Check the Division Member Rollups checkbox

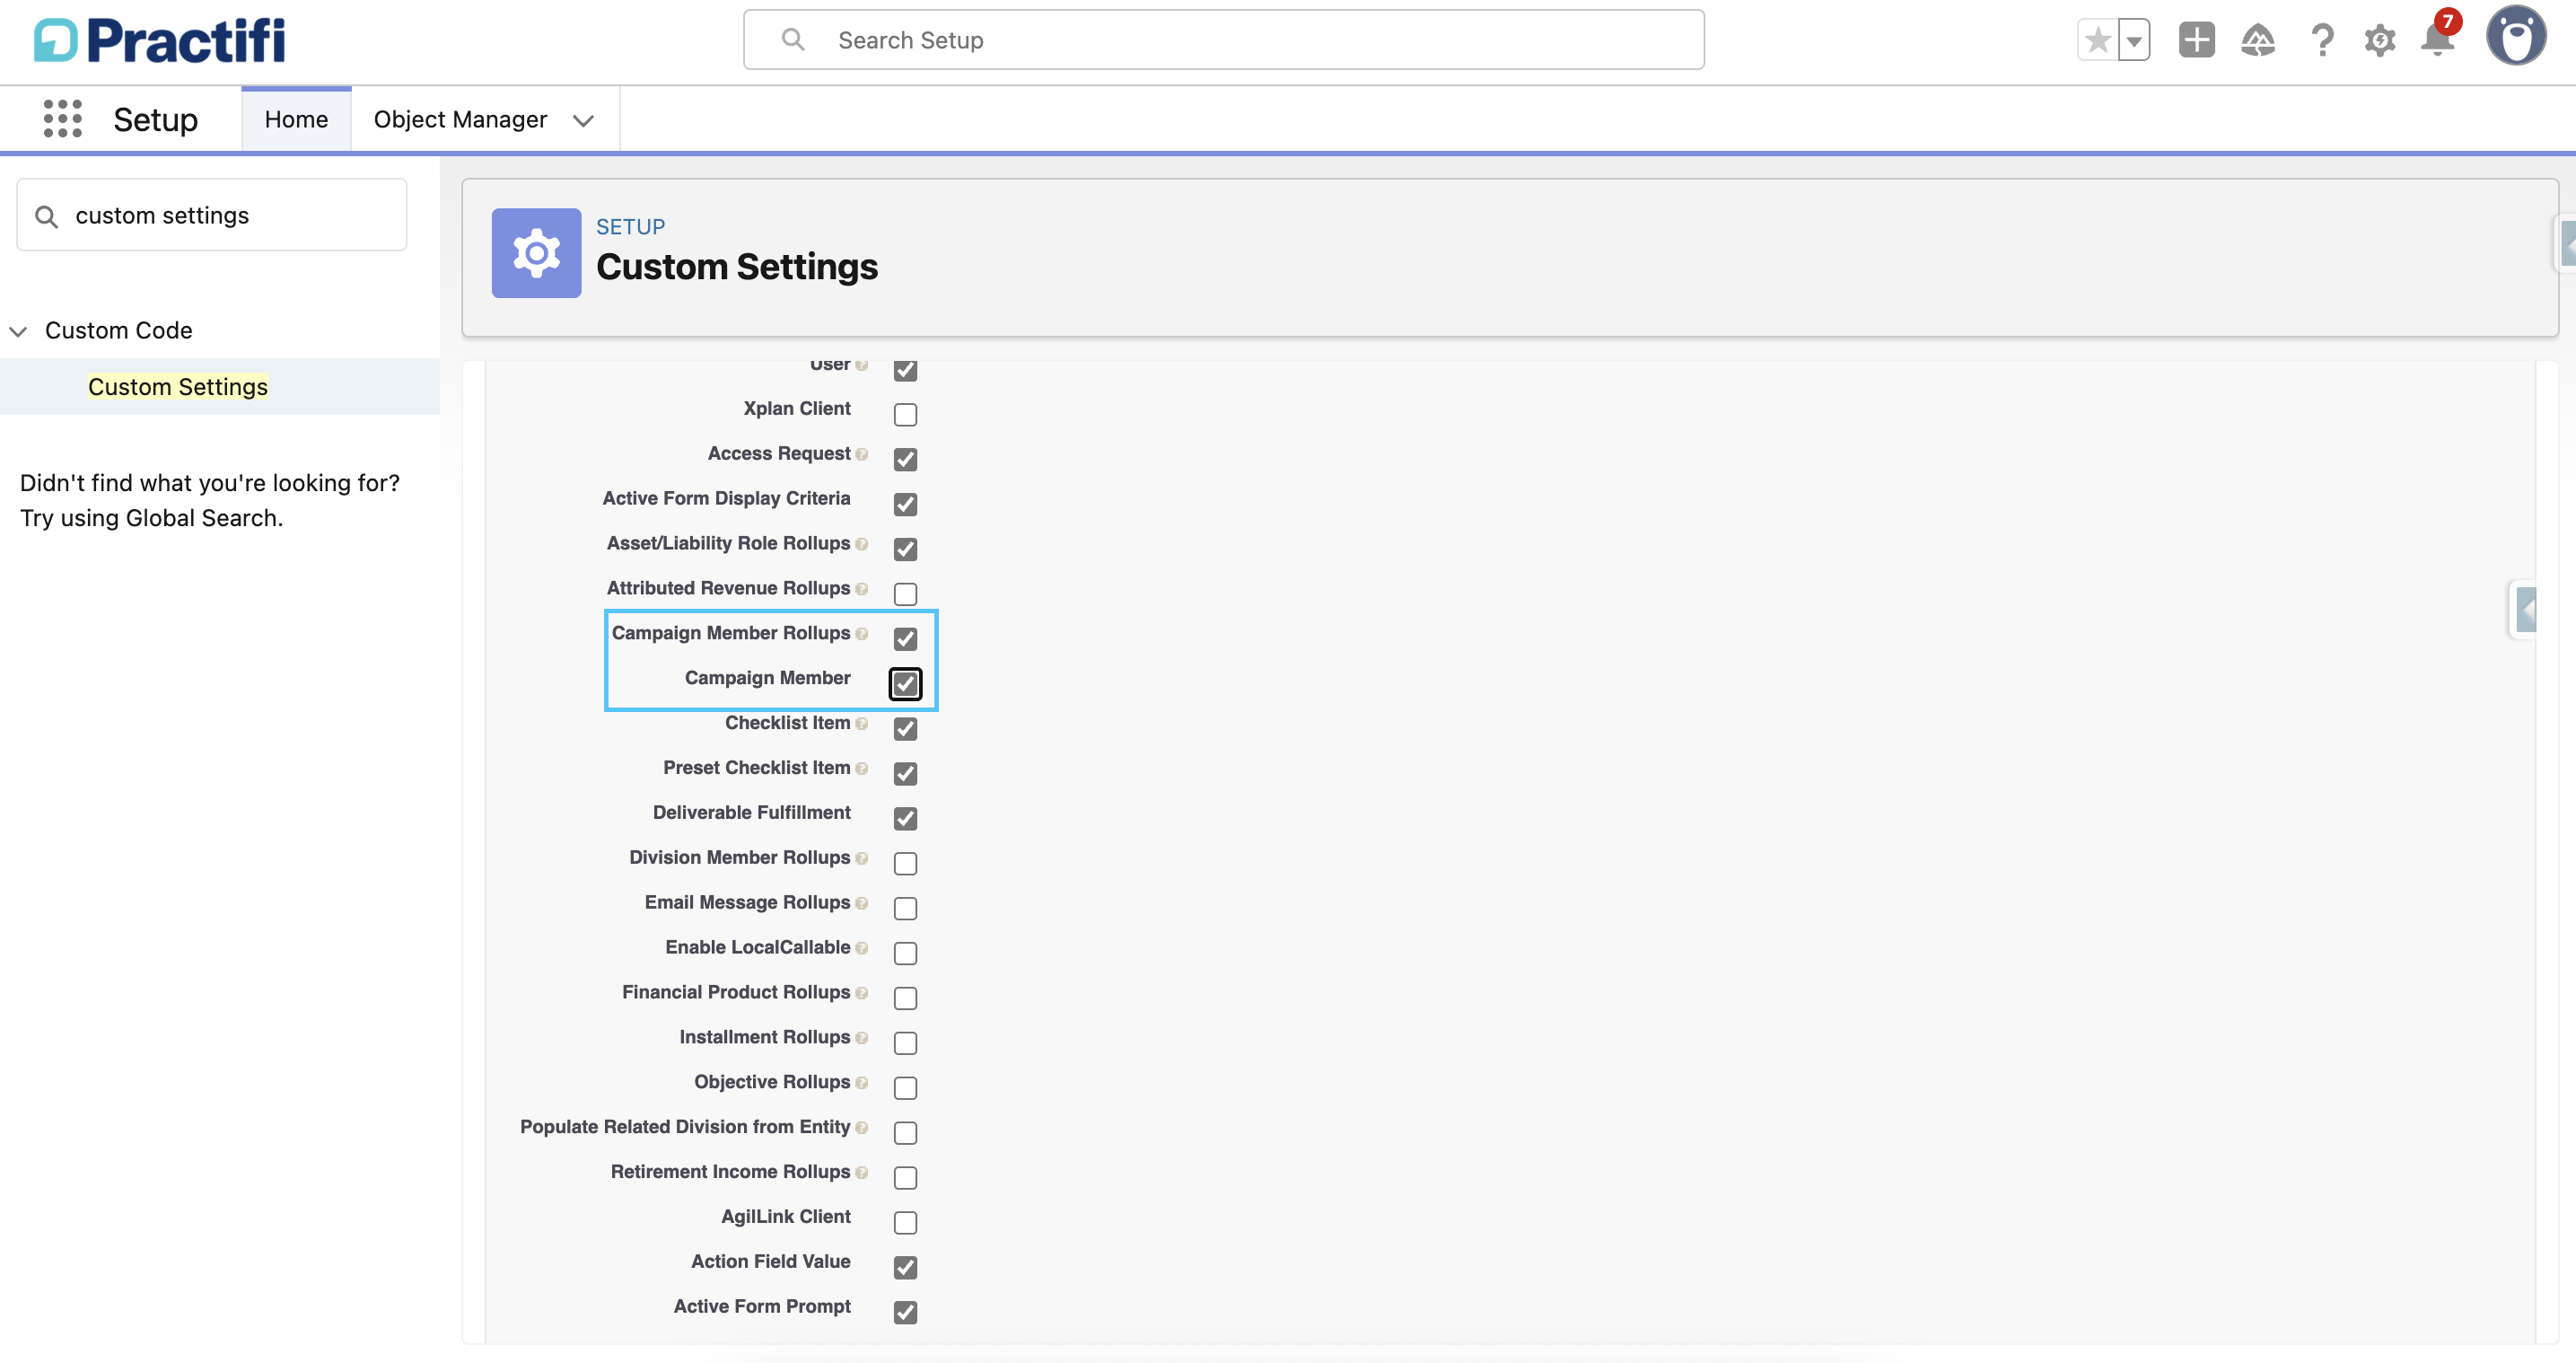click(x=905, y=863)
